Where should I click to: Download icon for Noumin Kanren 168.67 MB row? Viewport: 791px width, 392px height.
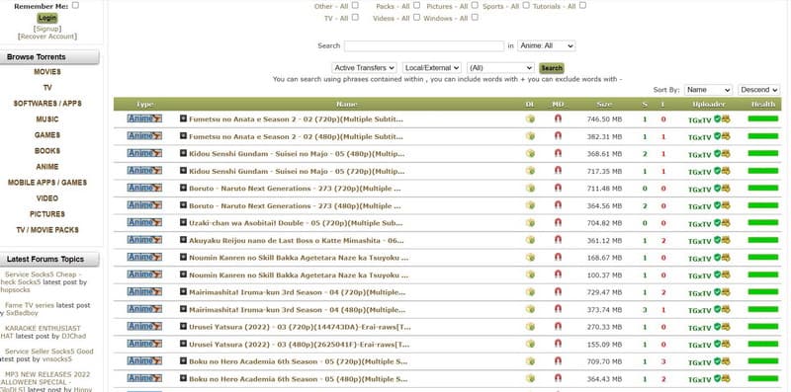pyautogui.click(x=530, y=258)
